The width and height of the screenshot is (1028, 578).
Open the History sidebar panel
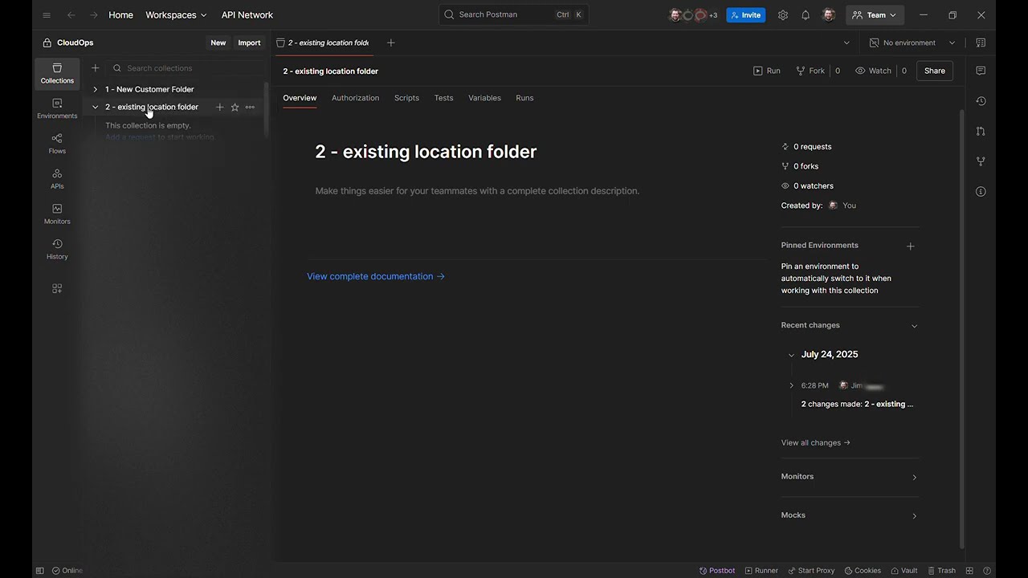click(x=57, y=249)
